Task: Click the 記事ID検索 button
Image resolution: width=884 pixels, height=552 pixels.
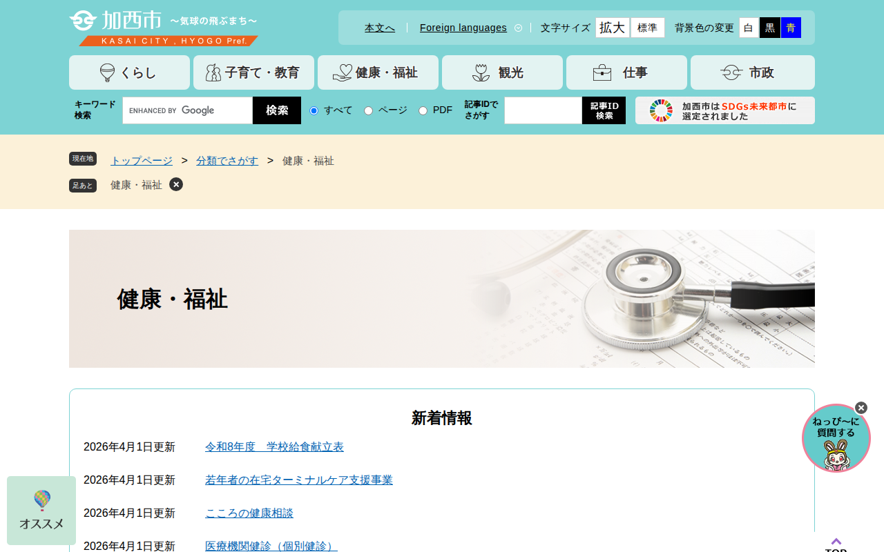Action: pyautogui.click(x=604, y=110)
